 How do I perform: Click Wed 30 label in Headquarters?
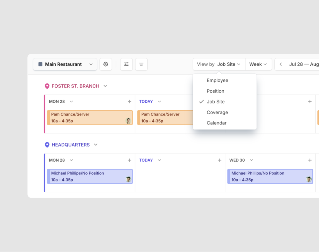point(237,160)
